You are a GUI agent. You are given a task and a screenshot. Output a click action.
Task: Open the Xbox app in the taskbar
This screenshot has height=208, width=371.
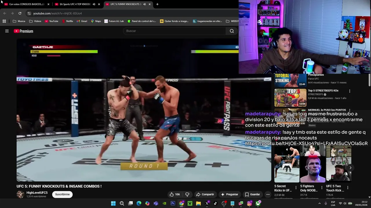pos(258,203)
